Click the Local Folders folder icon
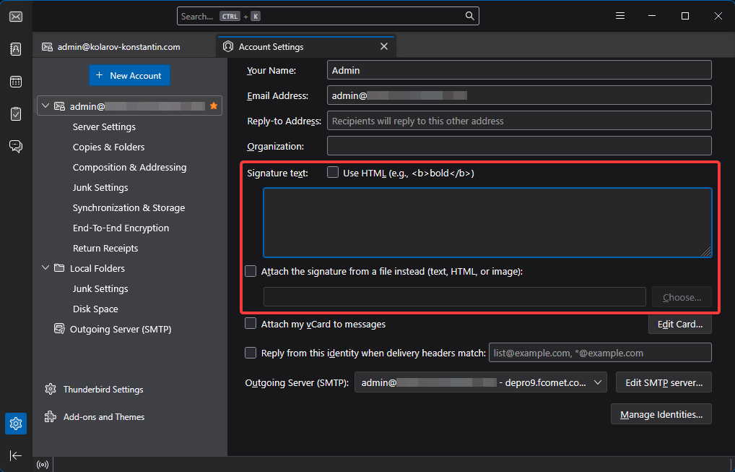The height and width of the screenshot is (472, 735). point(59,268)
